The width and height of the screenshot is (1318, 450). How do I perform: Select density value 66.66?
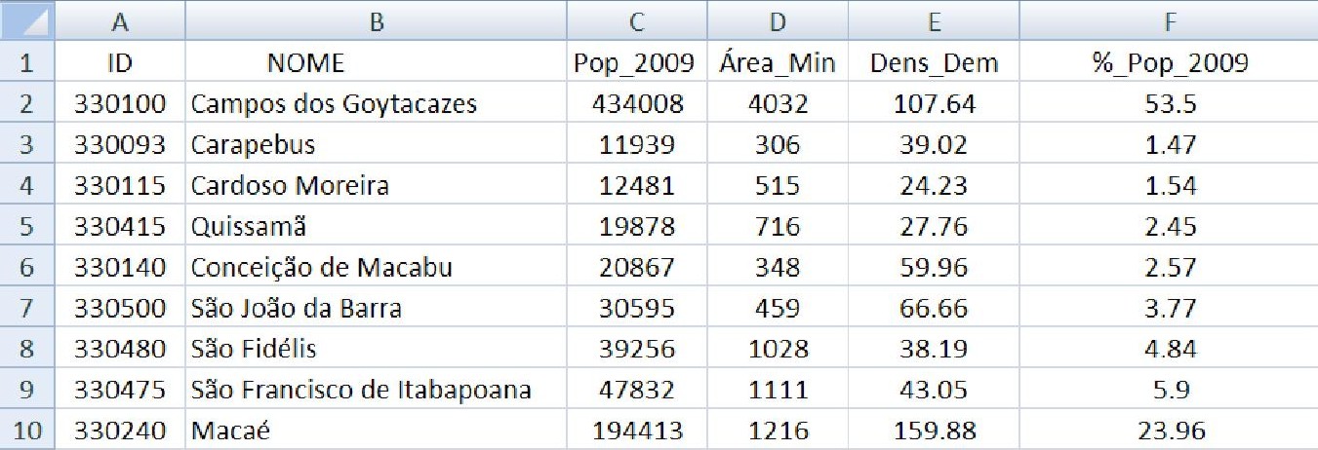pos(934,308)
